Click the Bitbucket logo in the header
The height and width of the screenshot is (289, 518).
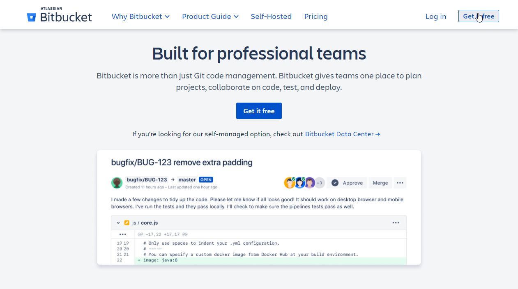[59, 16]
